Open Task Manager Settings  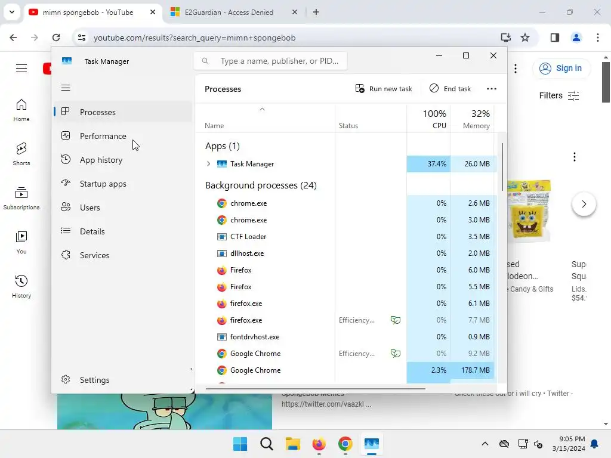(x=123, y=380)
